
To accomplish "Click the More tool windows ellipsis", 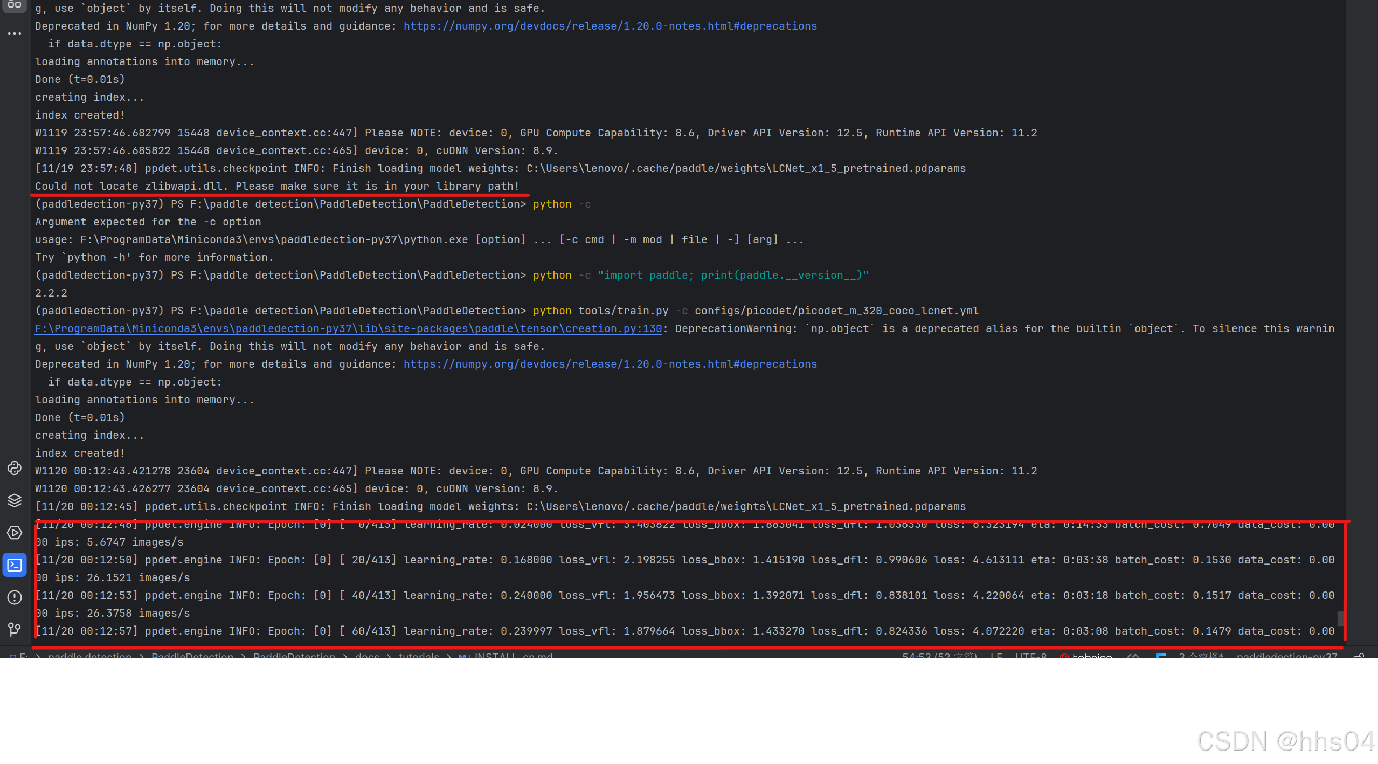I will pos(15,33).
